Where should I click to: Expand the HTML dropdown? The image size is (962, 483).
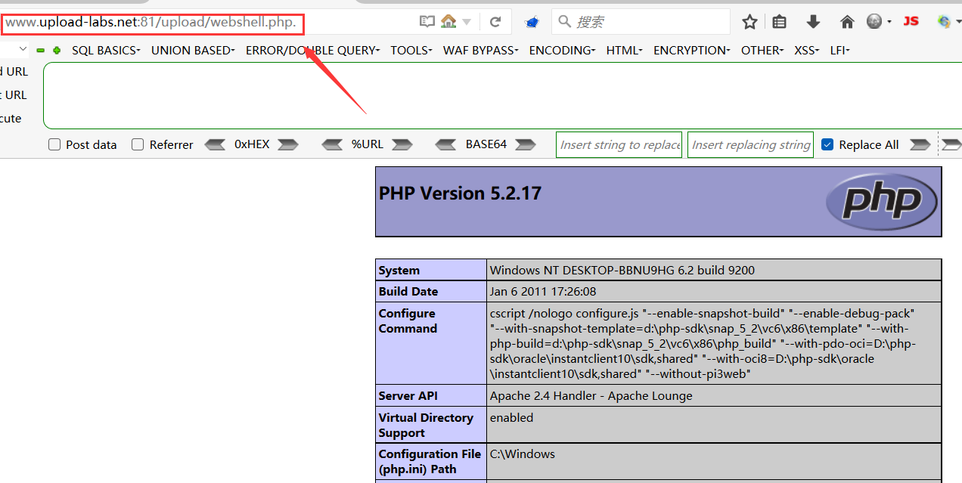625,51
